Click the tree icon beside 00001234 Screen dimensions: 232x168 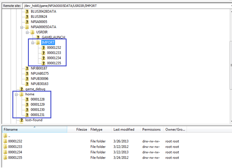pyautogui.click(x=43, y=58)
